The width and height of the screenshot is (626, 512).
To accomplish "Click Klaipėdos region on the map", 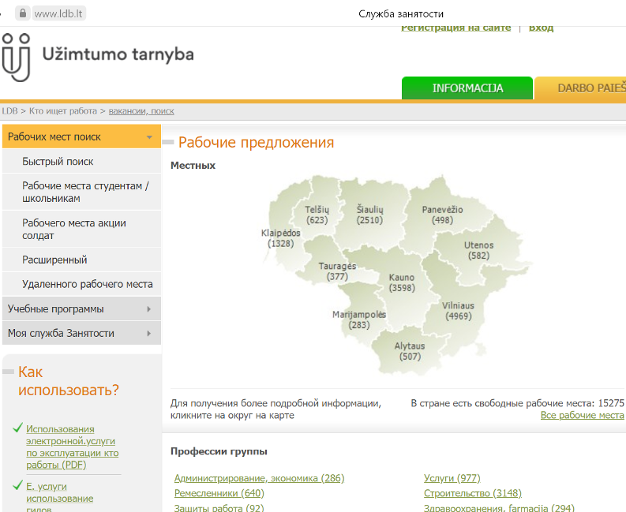I will 281,238.
